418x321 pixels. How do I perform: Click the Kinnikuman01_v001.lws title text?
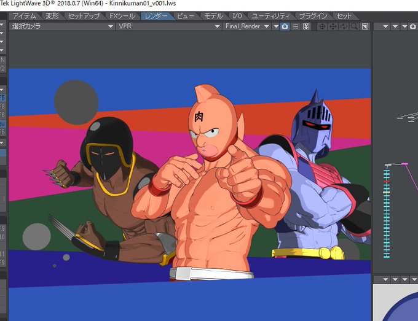pos(143,4)
